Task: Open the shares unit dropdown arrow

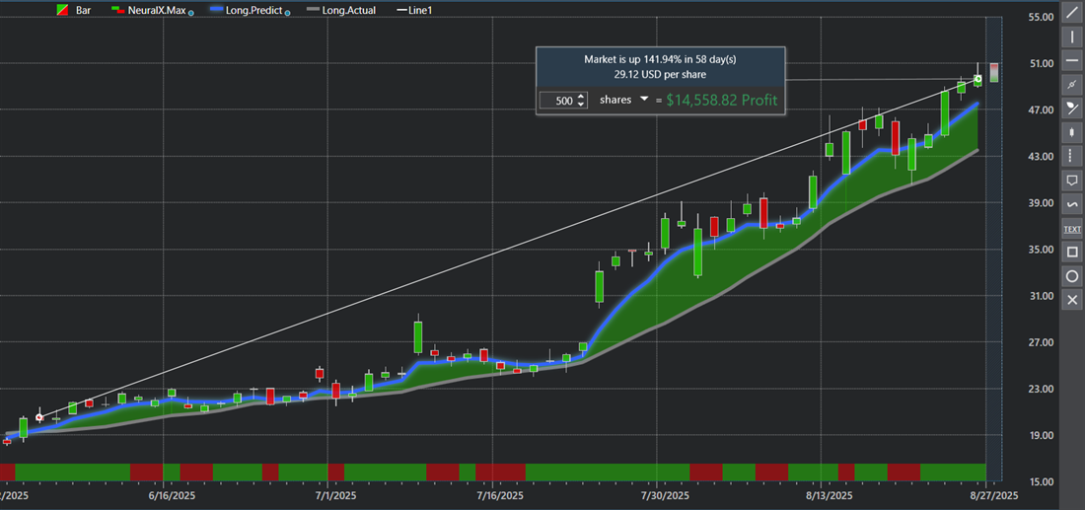Action: (644, 100)
